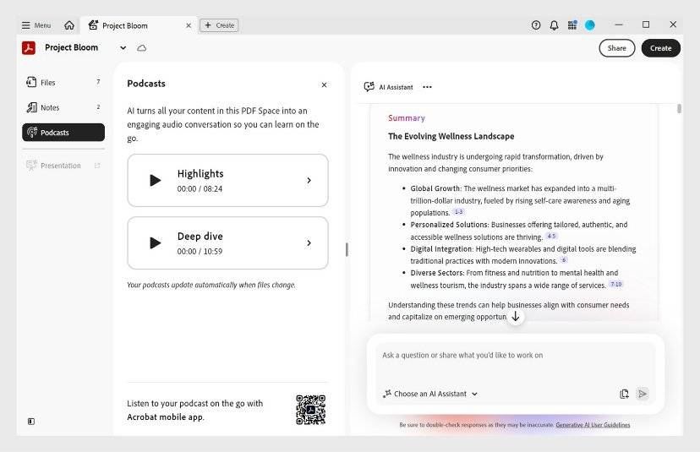
Task: Click the cloud sync status icon
Action: [x=142, y=48]
